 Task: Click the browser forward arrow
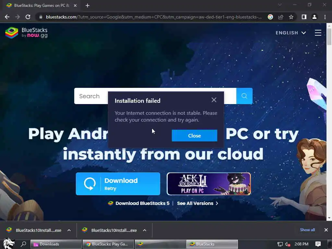(x=18, y=17)
